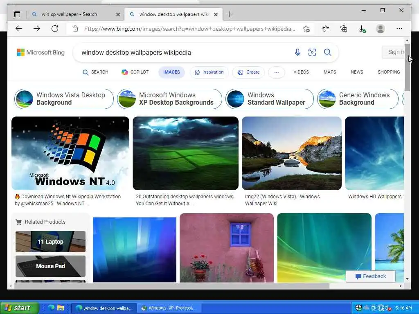Select Windows Standard Wallpaper suggestion
The height and width of the screenshot is (314, 419).
tap(269, 99)
